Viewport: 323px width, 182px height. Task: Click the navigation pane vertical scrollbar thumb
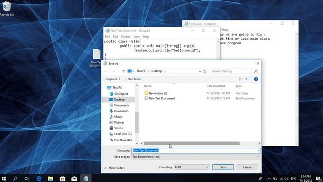pos(137,122)
